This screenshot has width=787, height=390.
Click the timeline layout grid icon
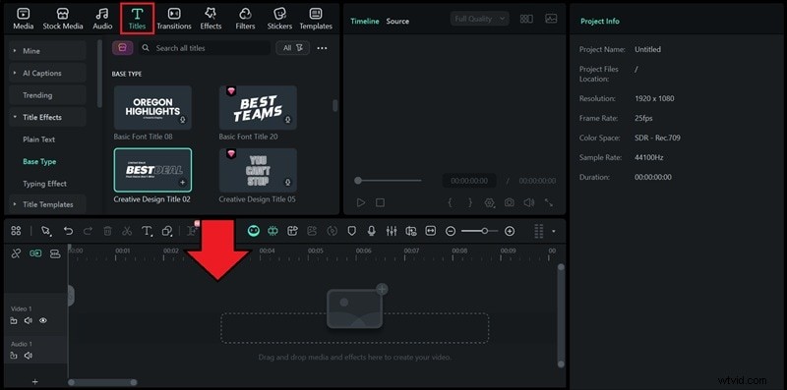tap(16, 231)
